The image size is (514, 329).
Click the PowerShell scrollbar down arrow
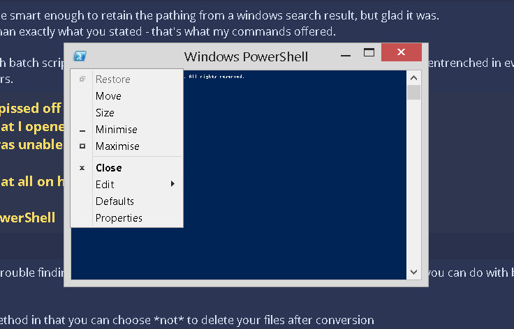[413, 272]
